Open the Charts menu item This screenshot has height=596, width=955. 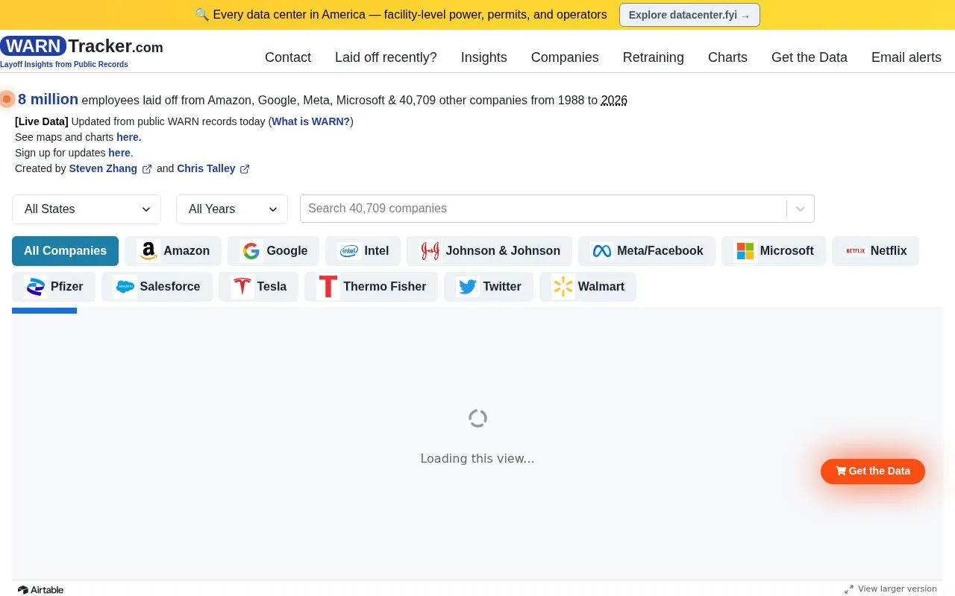point(727,57)
